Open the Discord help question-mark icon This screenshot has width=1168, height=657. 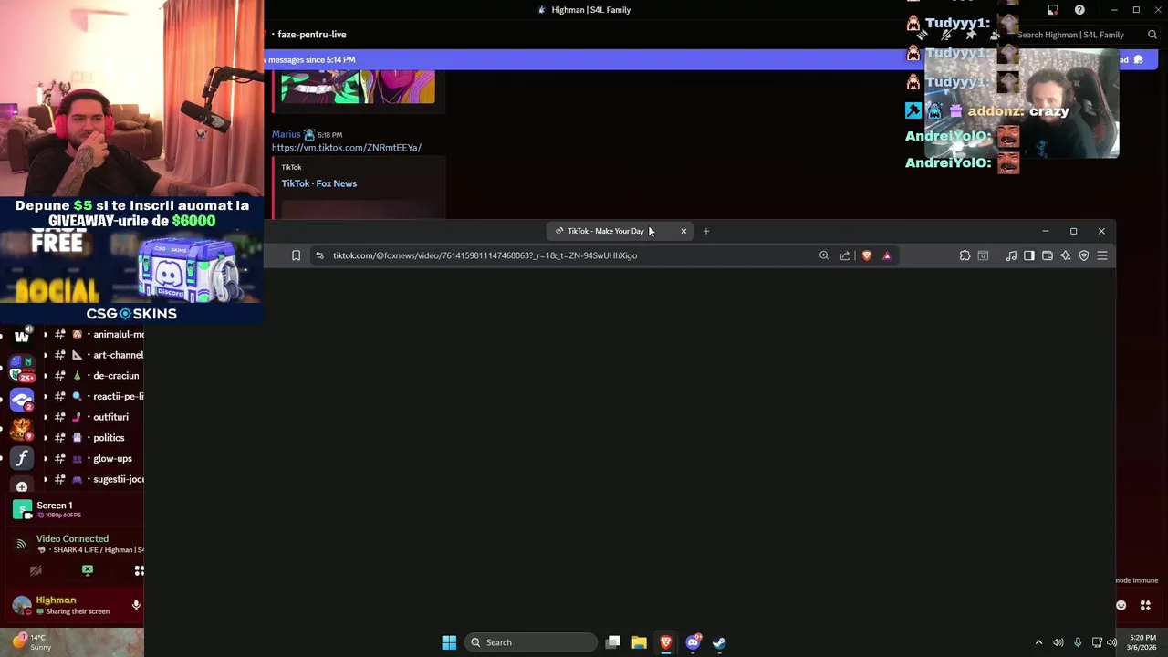tap(1079, 10)
